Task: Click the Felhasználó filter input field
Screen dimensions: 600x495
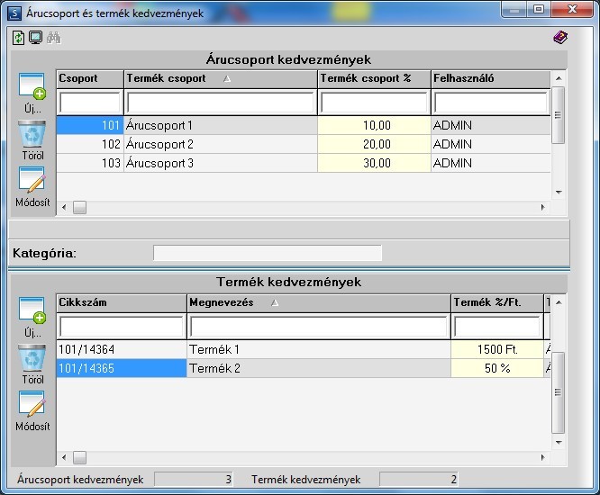Action: [x=491, y=103]
